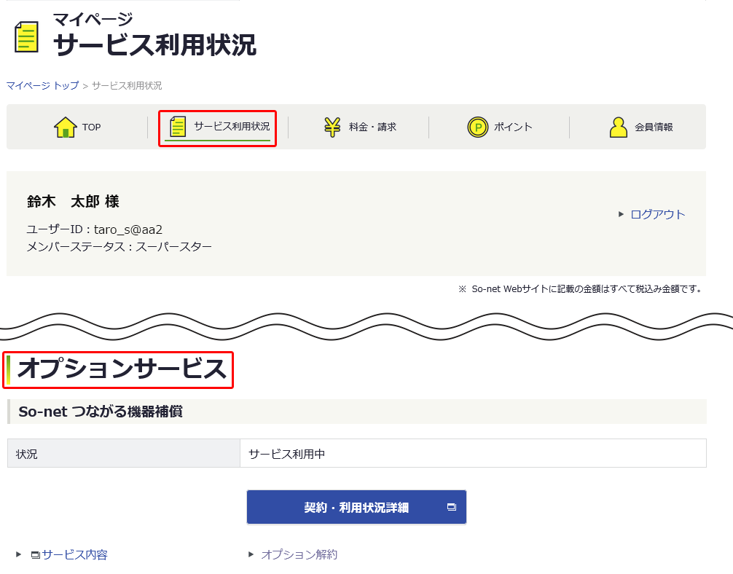733x574 pixels.
Task: Click the P coin icon for ポイント
Action: point(477,127)
